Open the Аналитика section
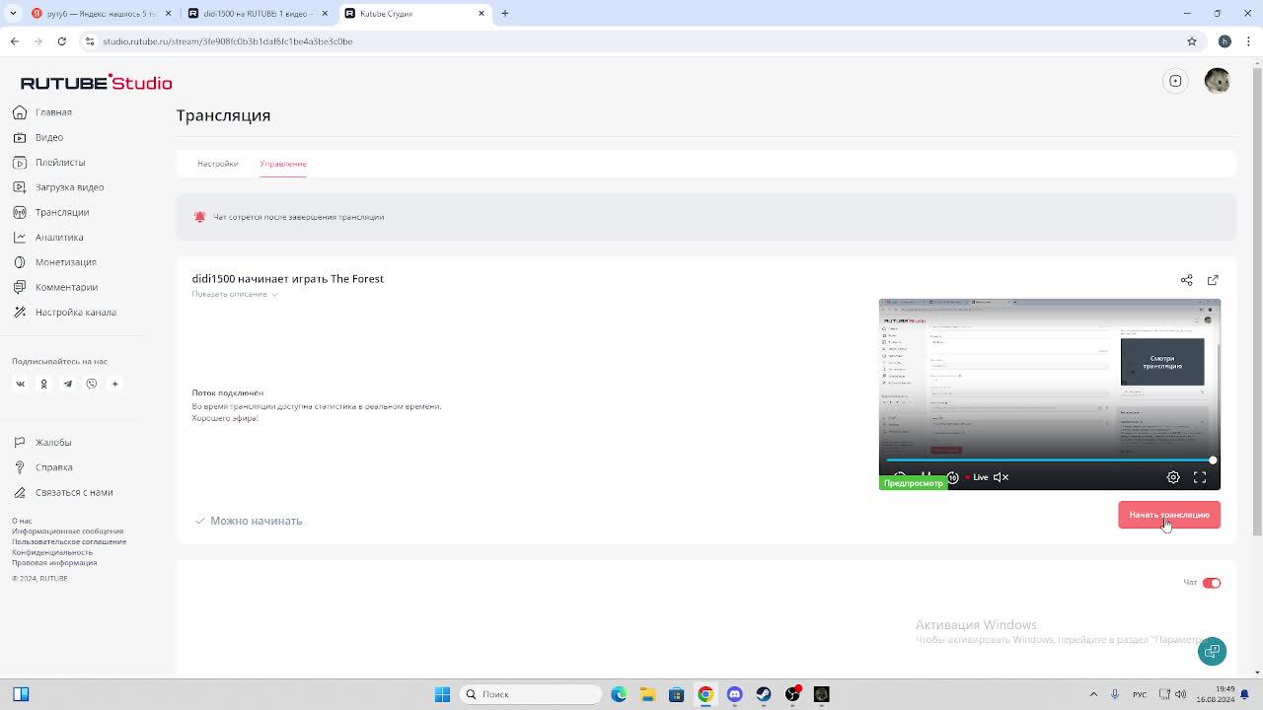The width and height of the screenshot is (1263, 710). (x=48, y=237)
